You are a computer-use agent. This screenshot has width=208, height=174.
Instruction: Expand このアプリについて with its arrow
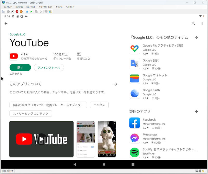115,84
